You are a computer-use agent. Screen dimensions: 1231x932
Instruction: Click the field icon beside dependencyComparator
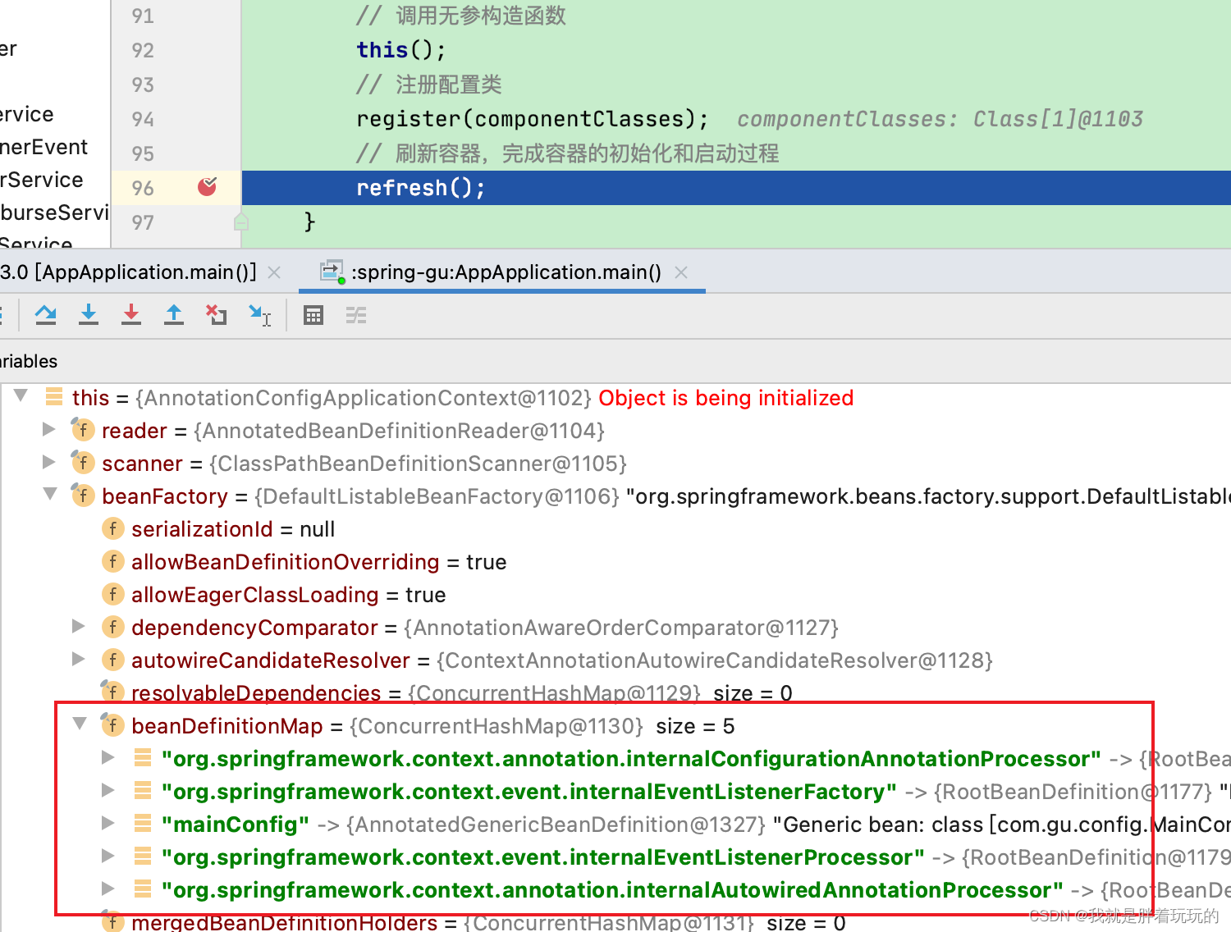112,627
